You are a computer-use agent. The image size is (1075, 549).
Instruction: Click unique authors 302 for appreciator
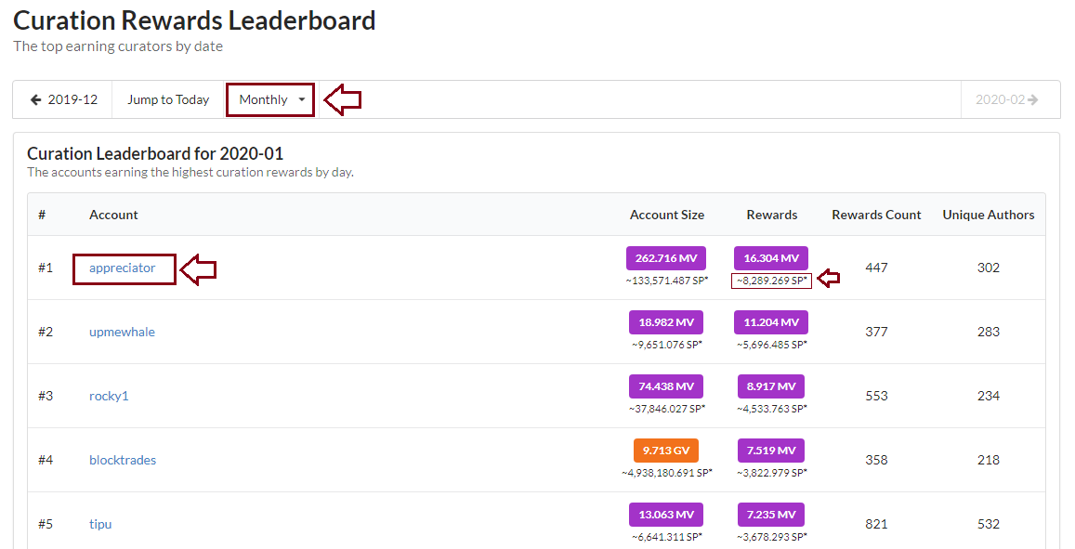coord(988,268)
